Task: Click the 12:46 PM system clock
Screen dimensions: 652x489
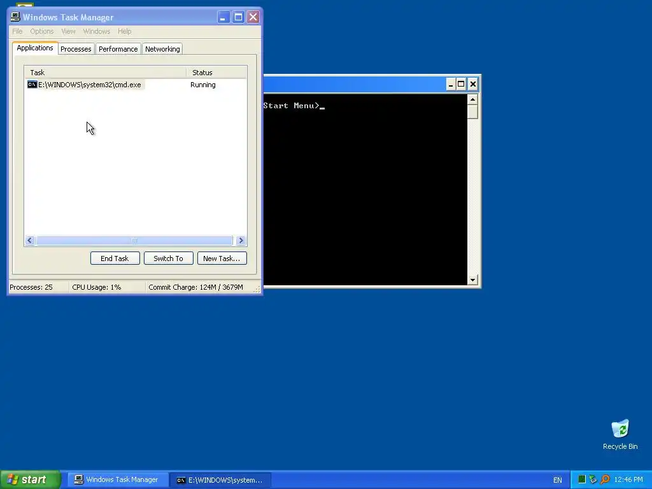Action: click(628, 479)
